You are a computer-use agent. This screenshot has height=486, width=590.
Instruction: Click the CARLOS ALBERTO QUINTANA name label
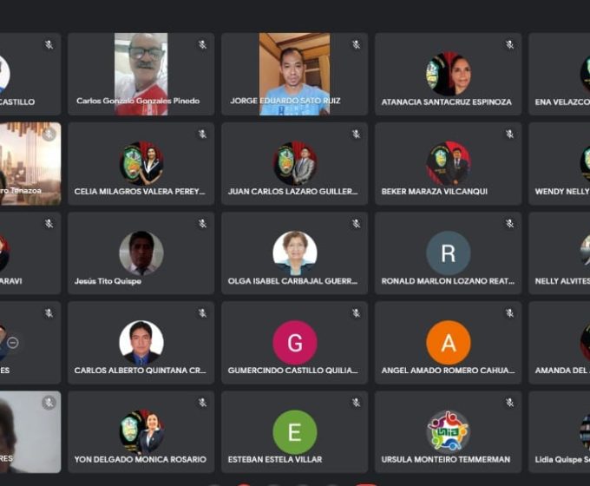click(141, 371)
